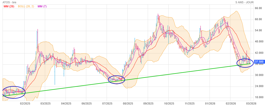Toggle the red MM (20) legend entry
The width and height of the screenshot is (265, 106).
coord(9,6)
